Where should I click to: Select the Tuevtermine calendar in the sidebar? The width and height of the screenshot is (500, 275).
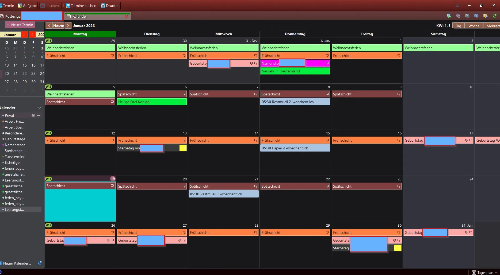point(15,157)
